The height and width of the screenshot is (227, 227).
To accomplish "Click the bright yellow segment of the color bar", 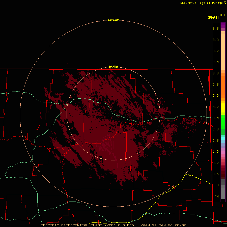I will [223, 108].
